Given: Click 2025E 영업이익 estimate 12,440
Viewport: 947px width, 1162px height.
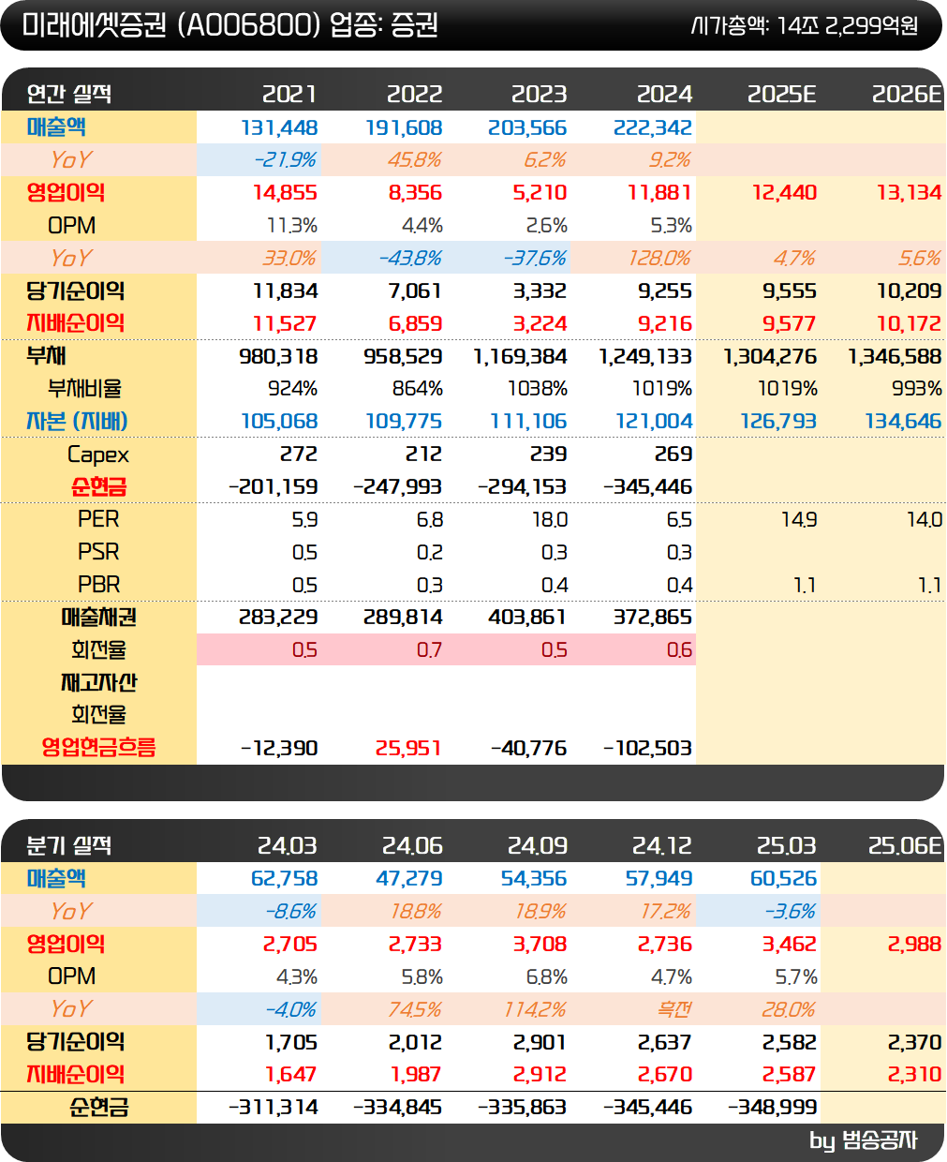Looking at the screenshot, I should 785,193.
